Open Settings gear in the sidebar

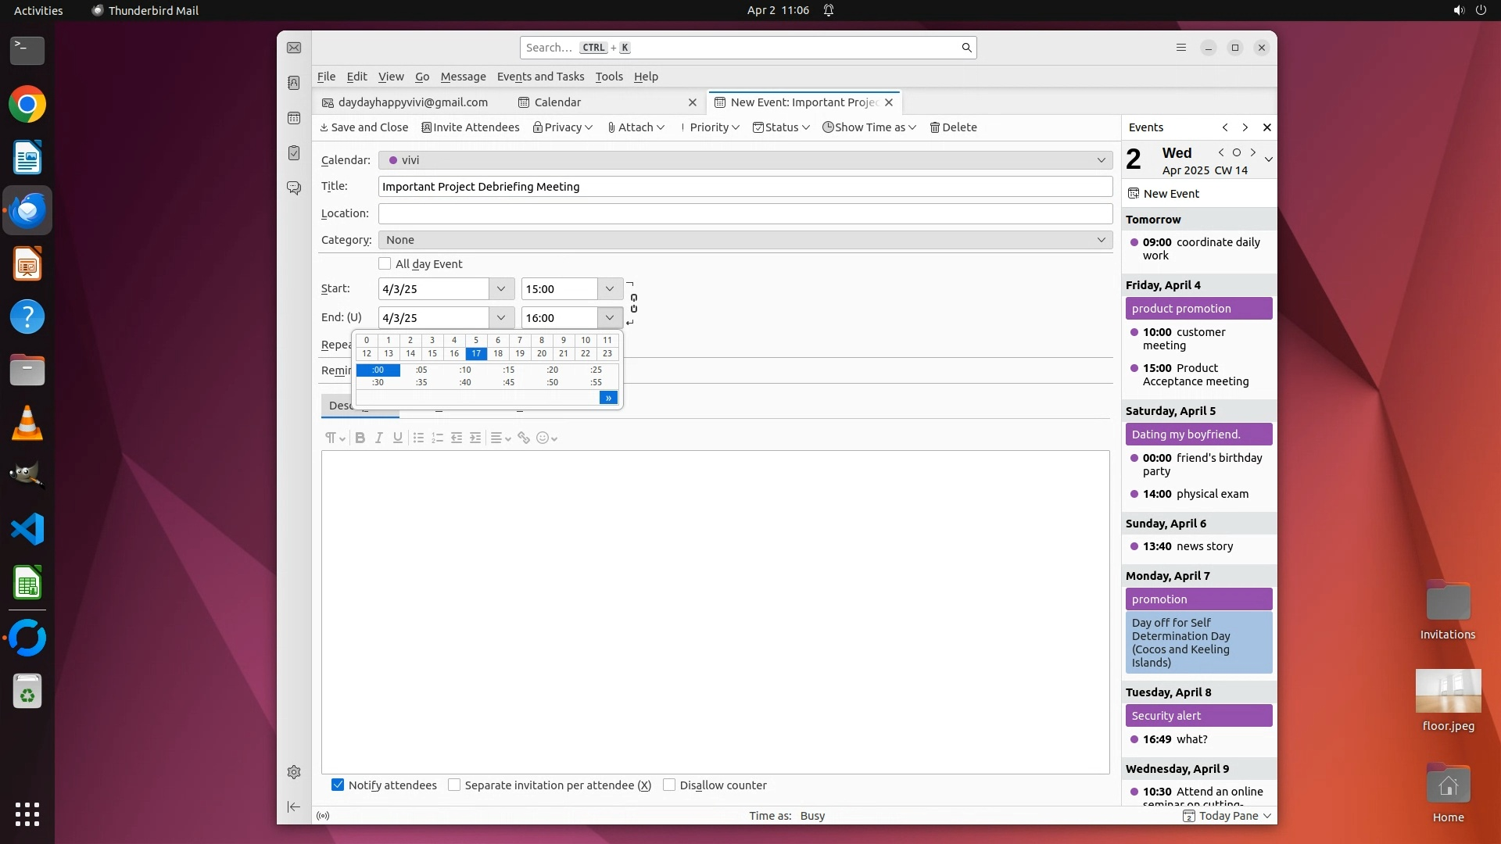[x=294, y=772]
